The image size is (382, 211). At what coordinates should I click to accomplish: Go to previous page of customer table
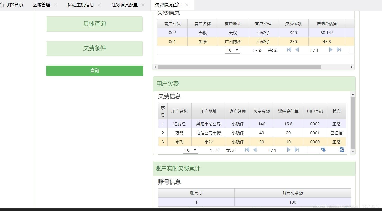297,50
